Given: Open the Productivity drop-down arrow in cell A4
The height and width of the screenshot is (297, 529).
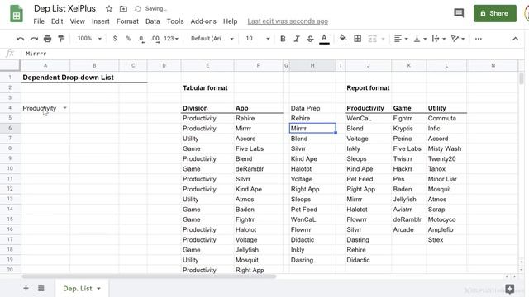Looking at the screenshot, I should (64, 108).
